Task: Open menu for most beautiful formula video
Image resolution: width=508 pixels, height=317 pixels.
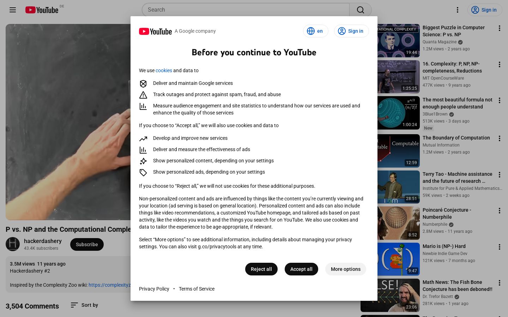Action: pyautogui.click(x=499, y=100)
